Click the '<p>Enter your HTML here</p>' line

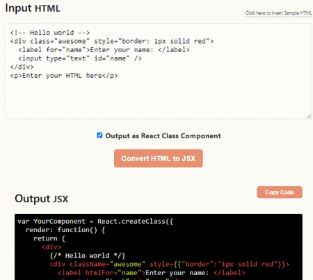pos(64,76)
